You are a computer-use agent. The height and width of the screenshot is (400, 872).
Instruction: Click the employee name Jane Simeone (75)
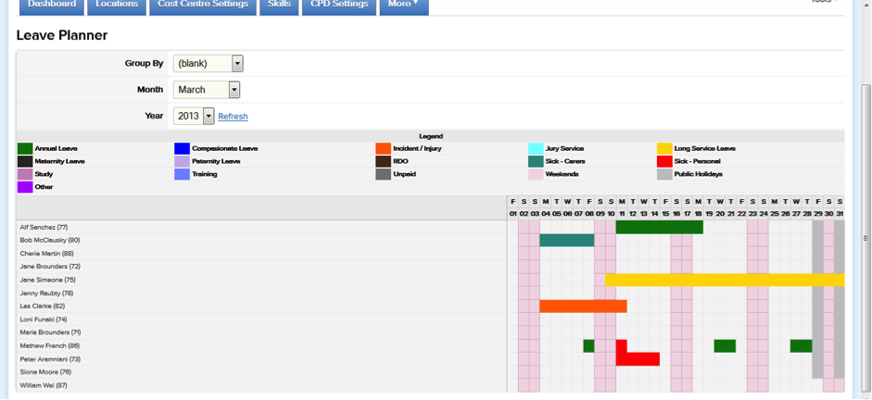pos(48,280)
